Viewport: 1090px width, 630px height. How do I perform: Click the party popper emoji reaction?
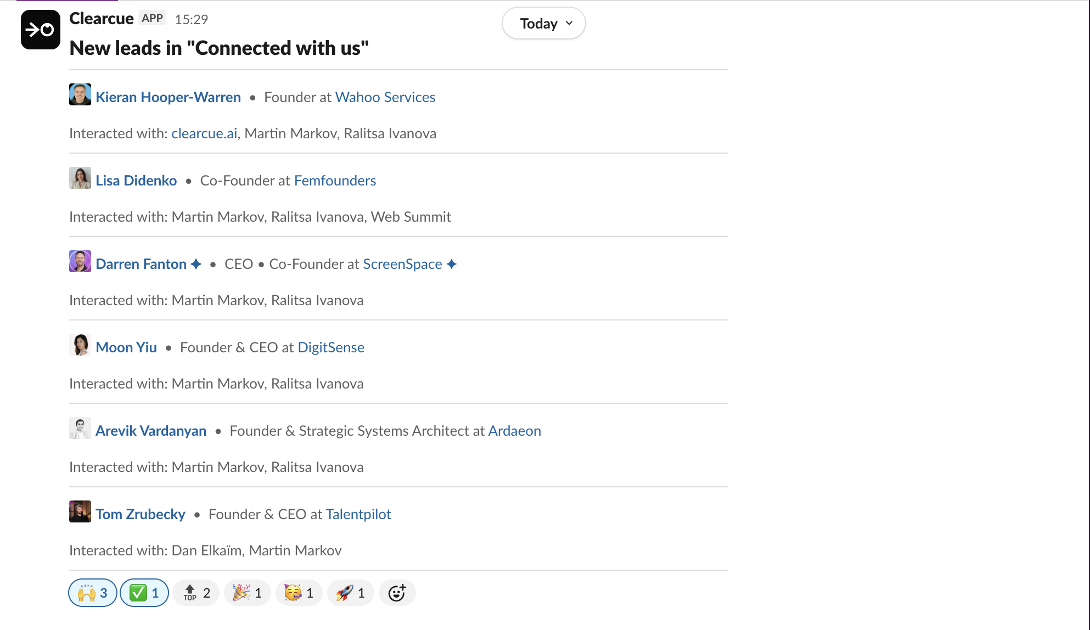tap(247, 593)
